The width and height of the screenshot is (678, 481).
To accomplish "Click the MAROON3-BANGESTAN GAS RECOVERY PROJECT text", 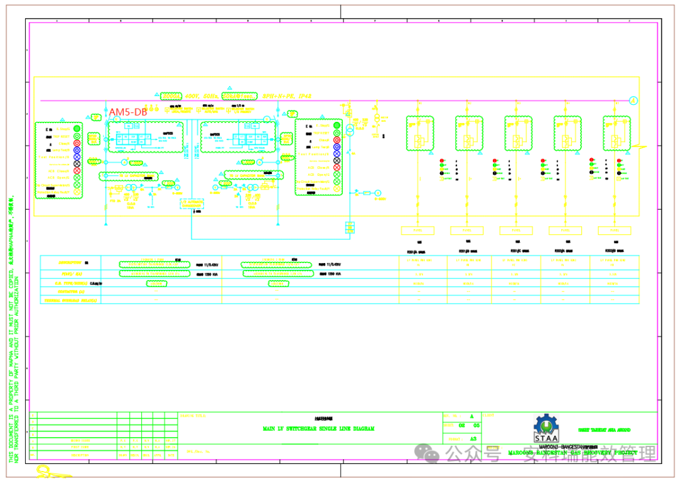I will click(573, 453).
